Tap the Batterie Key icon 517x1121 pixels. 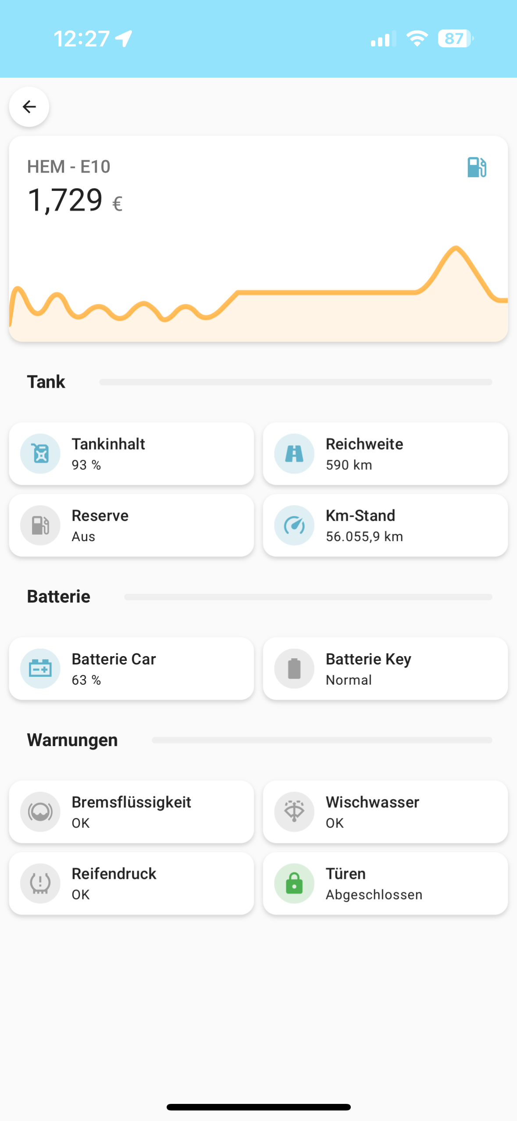[294, 668]
